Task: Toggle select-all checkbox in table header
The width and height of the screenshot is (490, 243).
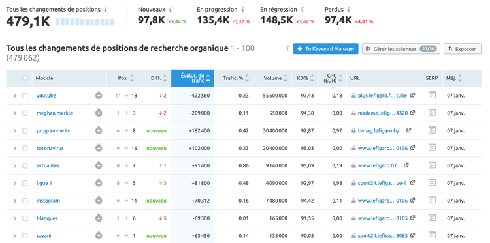Action: click(x=25, y=78)
